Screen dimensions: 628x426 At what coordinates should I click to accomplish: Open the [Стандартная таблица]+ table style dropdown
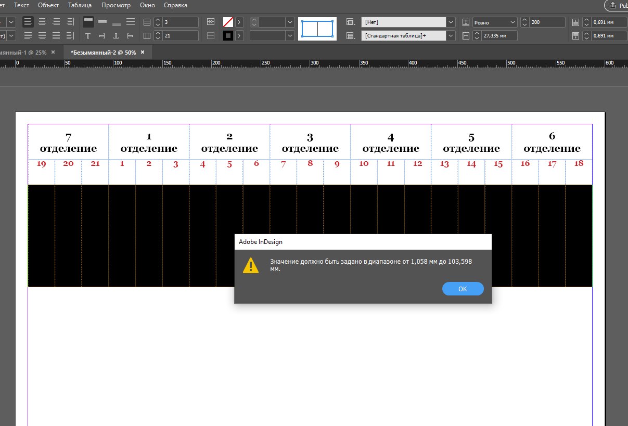451,36
